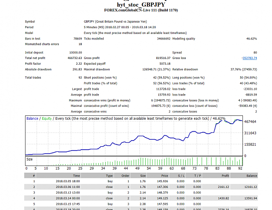Select chart axis value 311643

coord(250,133)
